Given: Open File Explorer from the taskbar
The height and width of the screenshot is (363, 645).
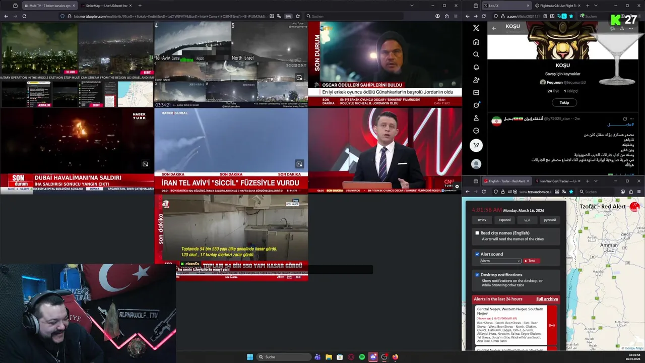Looking at the screenshot, I should [x=329, y=357].
